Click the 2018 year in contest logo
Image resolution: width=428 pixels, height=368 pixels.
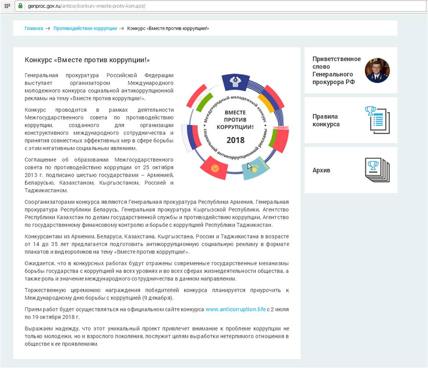click(235, 140)
